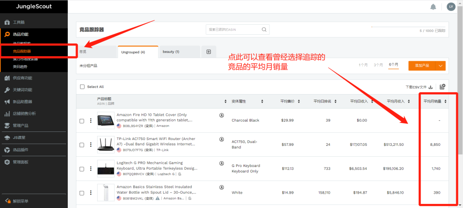Screen dimensions: 463x208
Task: Sort by 产品标题 column arrows
Action: coord(226,101)
